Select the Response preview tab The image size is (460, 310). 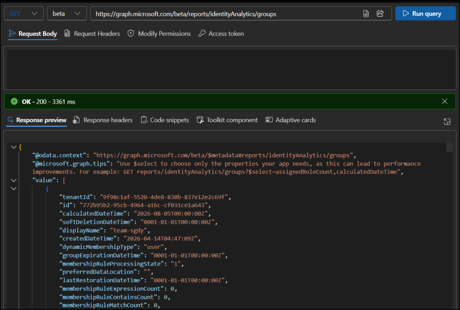37,120
